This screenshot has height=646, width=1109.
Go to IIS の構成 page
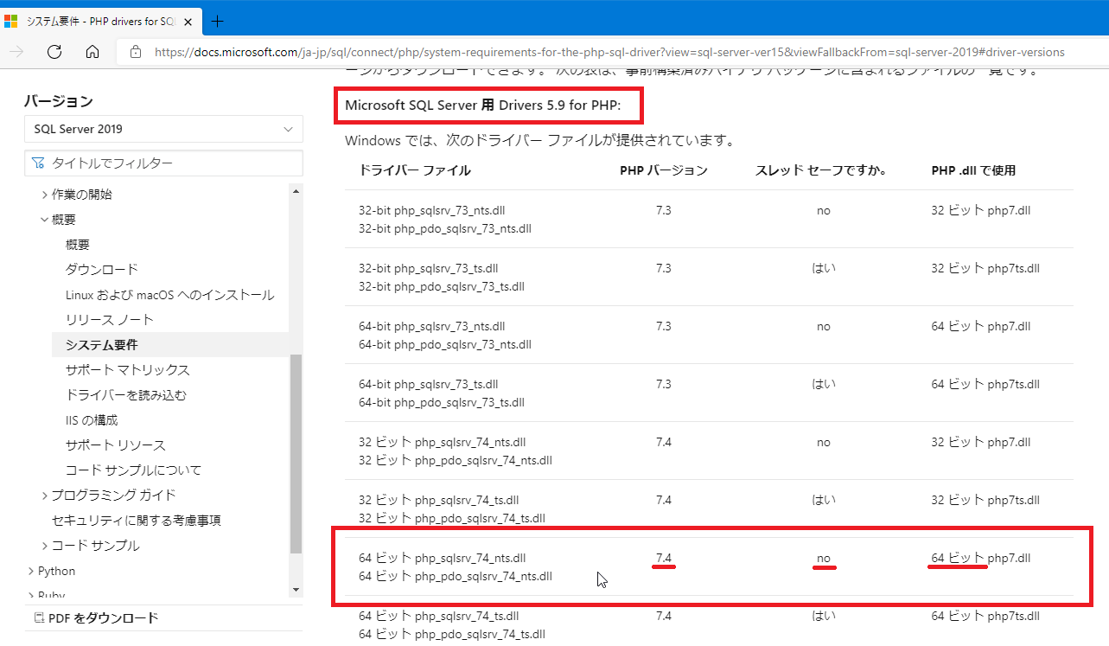coord(92,420)
